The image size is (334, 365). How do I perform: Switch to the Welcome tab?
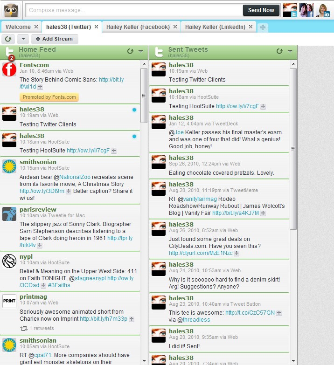click(x=18, y=27)
